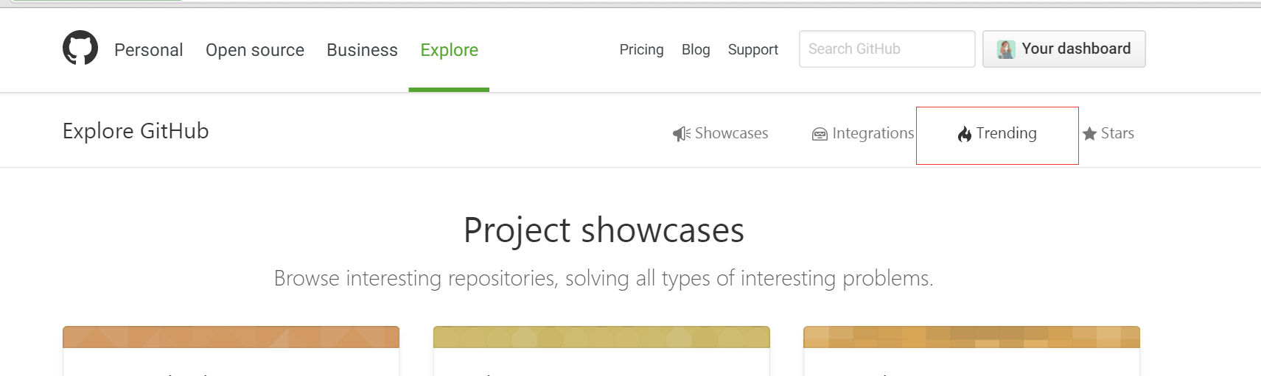Select the Explore tab
This screenshot has height=376, width=1261.
449,50
